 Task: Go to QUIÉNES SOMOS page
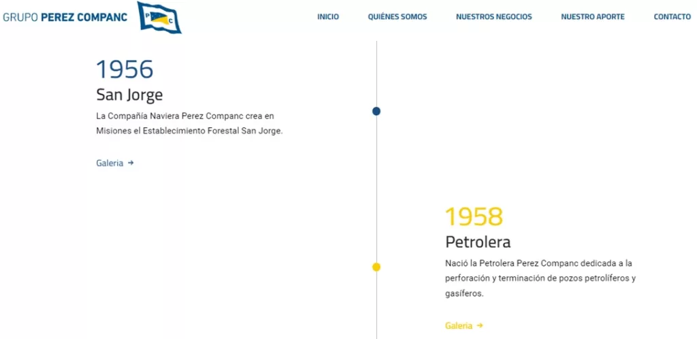click(x=398, y=17)
